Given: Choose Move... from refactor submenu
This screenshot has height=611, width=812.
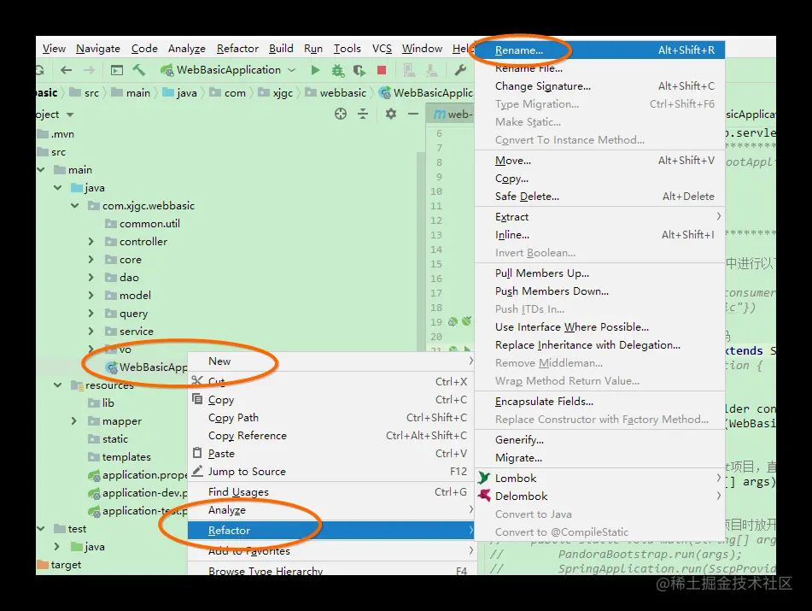Looking at the screenshot, I should (x=599, y=161).
